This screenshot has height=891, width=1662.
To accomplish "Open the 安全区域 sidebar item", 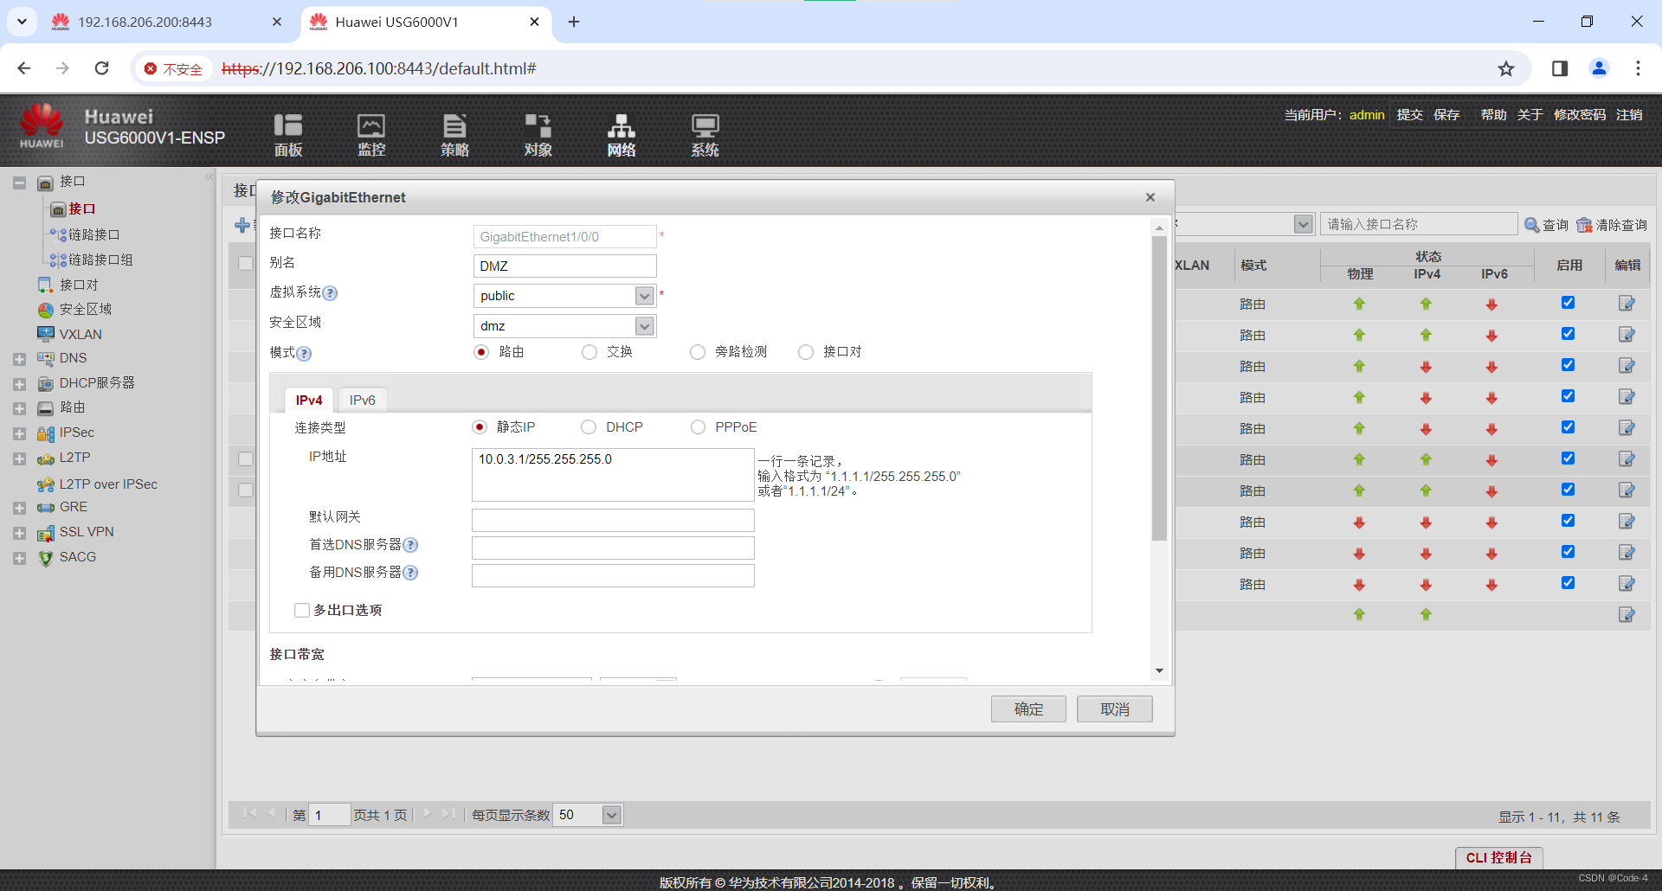I will pos(85,310).
